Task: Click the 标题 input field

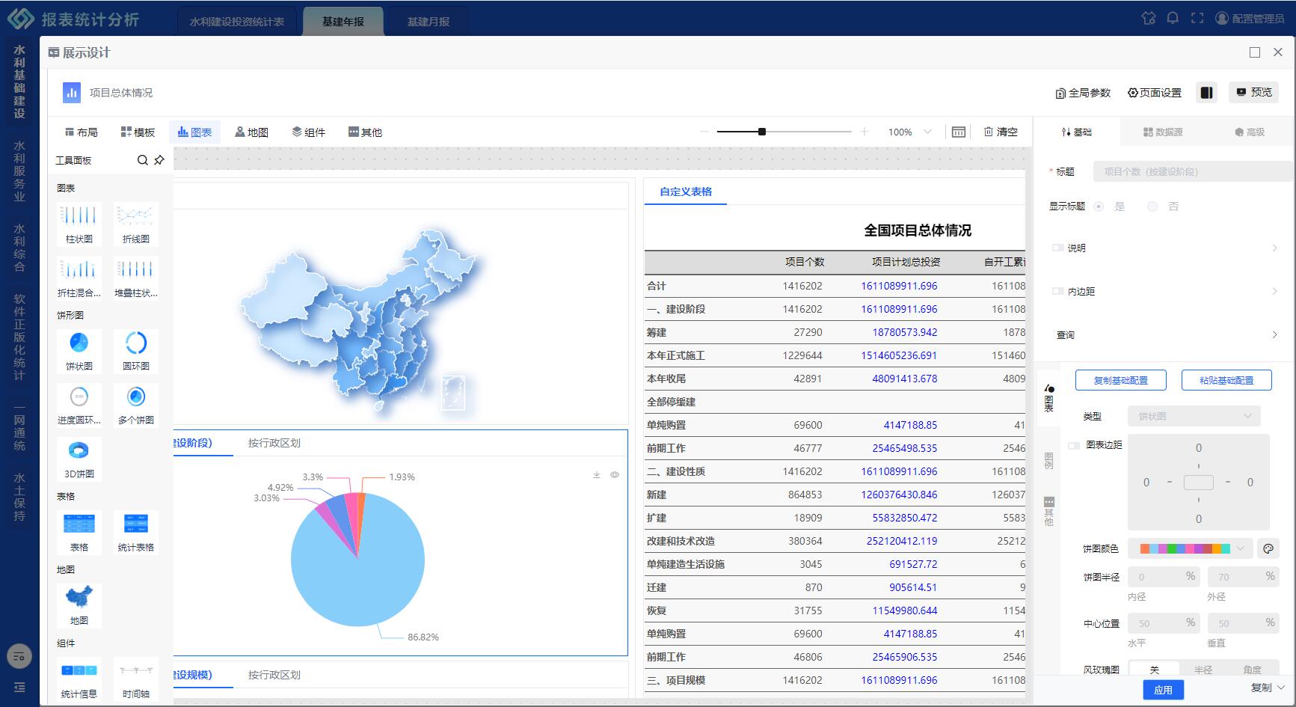Action: (x=1192, y=171)
